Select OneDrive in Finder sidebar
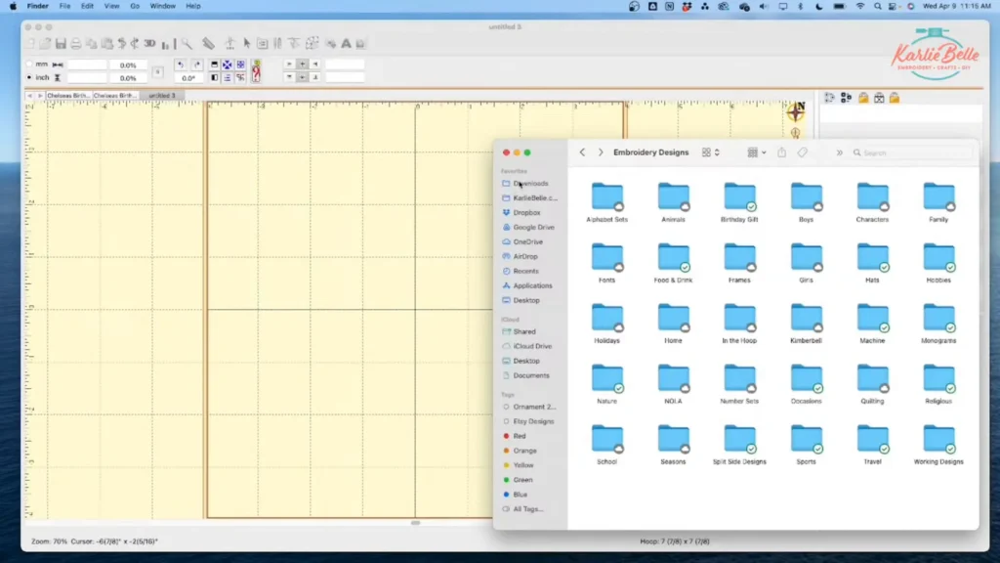 tap(527, 242)
